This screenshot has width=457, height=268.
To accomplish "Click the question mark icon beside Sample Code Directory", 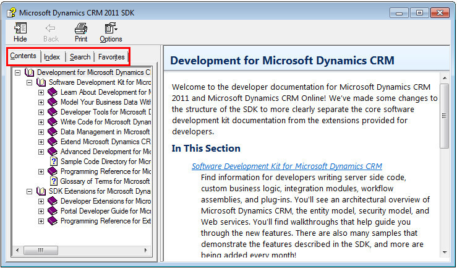I will point(53,162).
